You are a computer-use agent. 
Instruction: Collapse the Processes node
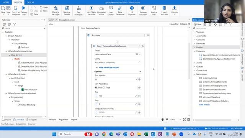pos(194,51)
